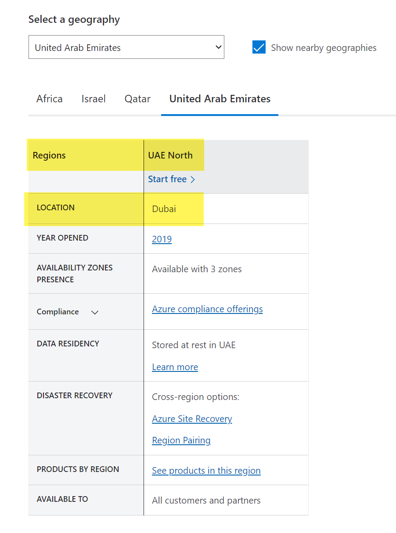Click the Start free link
Image resolution: width=396 pixels, height=533 pixels.
click(172, 179)
